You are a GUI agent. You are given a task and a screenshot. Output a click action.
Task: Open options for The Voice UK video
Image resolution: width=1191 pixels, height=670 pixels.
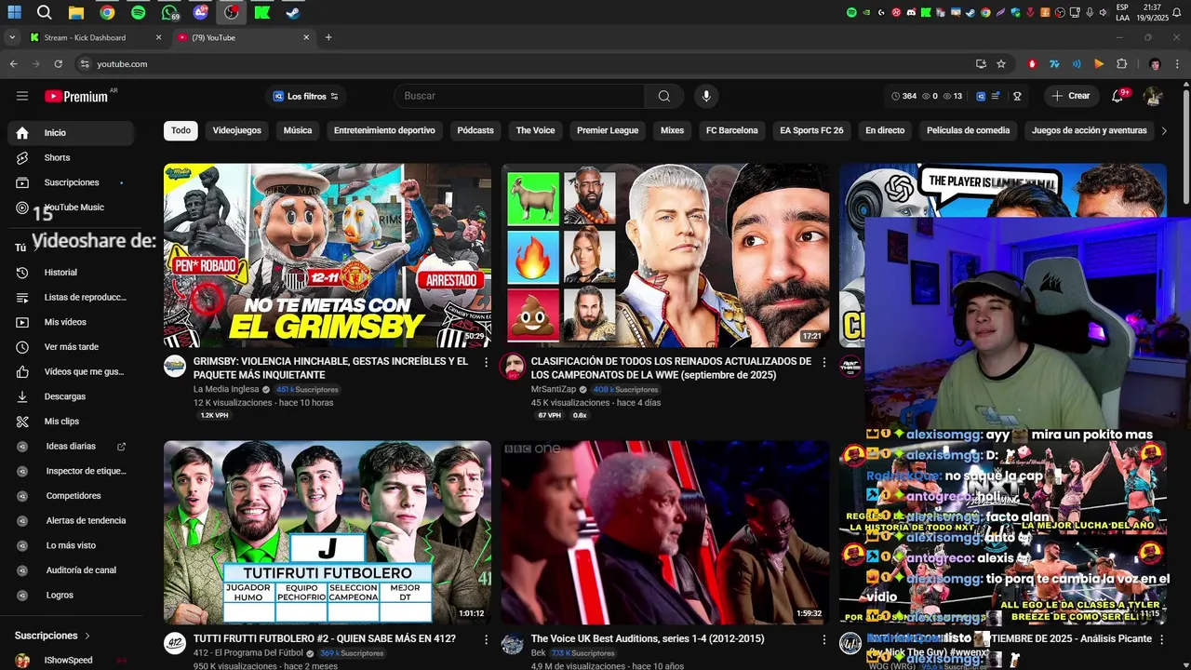tap(823, 639)
